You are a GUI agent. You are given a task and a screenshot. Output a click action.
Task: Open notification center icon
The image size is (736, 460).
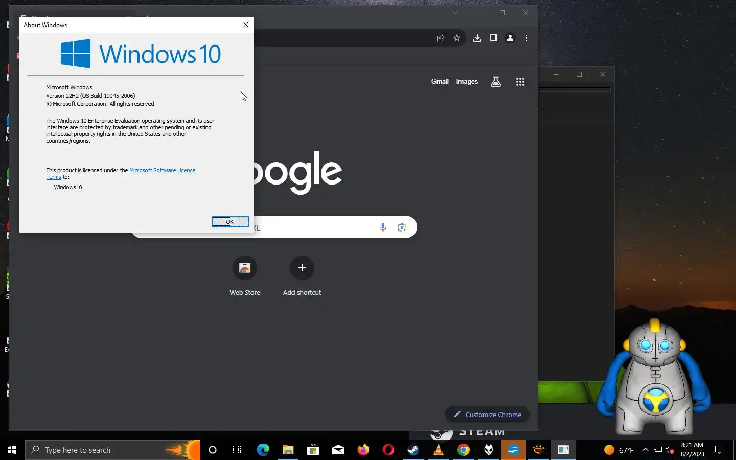pyautogui.click(x=719, y=450)
